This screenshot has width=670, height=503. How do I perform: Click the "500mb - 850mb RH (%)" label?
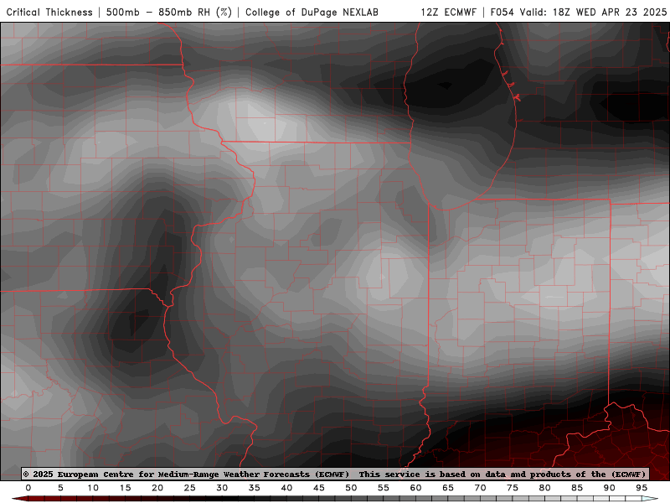click(x=169, y=13)
